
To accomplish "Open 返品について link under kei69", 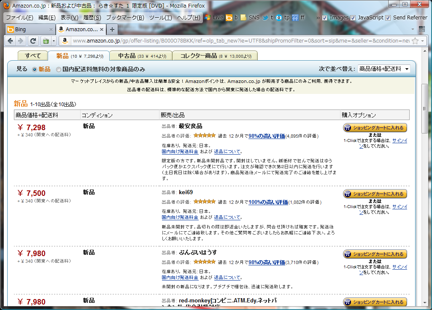I will (227, 217).
